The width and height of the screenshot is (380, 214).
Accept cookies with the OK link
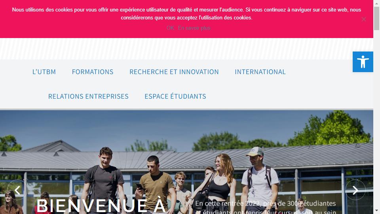pyautogui.click(x=170, y=28)
